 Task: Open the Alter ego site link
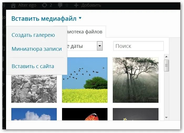27,5
